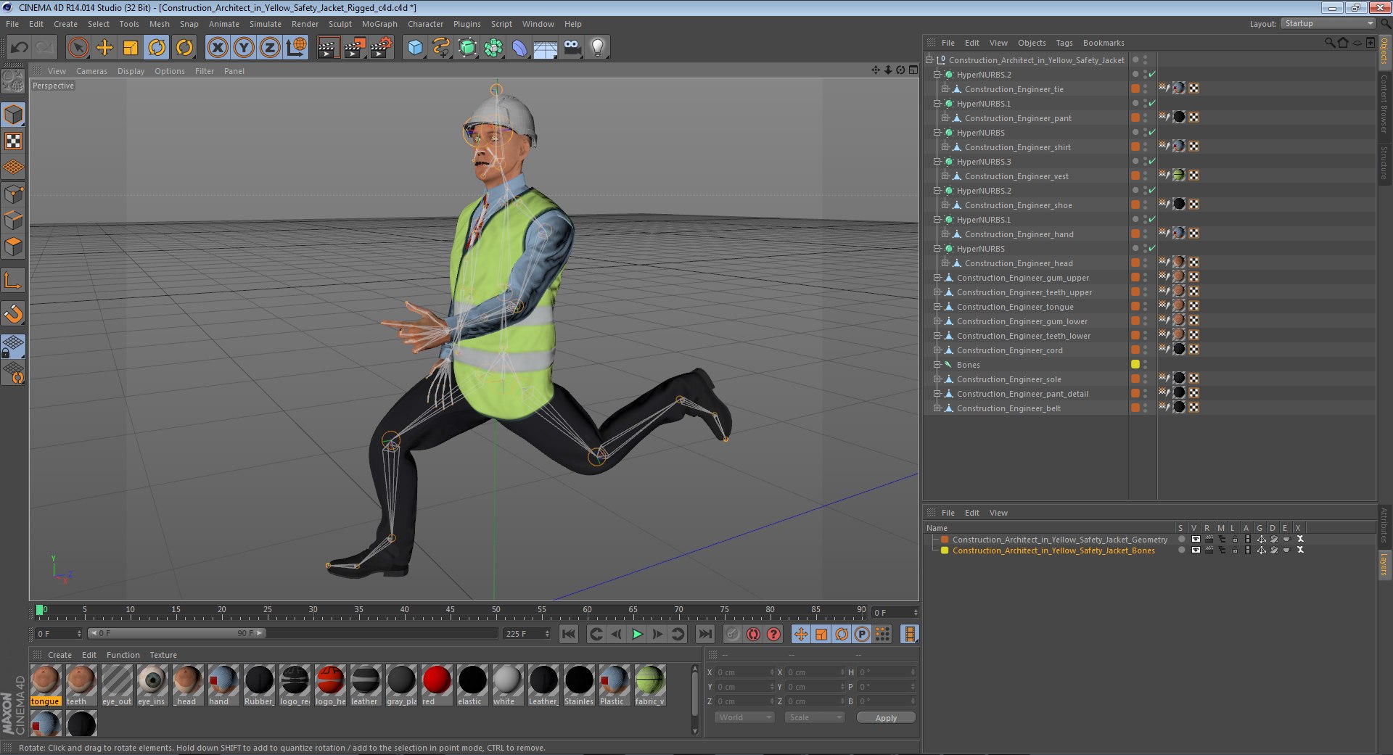Select the red material swatch
1393x755 pixels.
[x=437, y=685]
